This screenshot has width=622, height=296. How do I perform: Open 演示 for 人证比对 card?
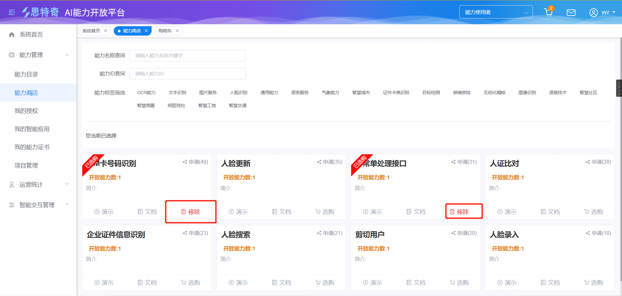click(507, 212)
